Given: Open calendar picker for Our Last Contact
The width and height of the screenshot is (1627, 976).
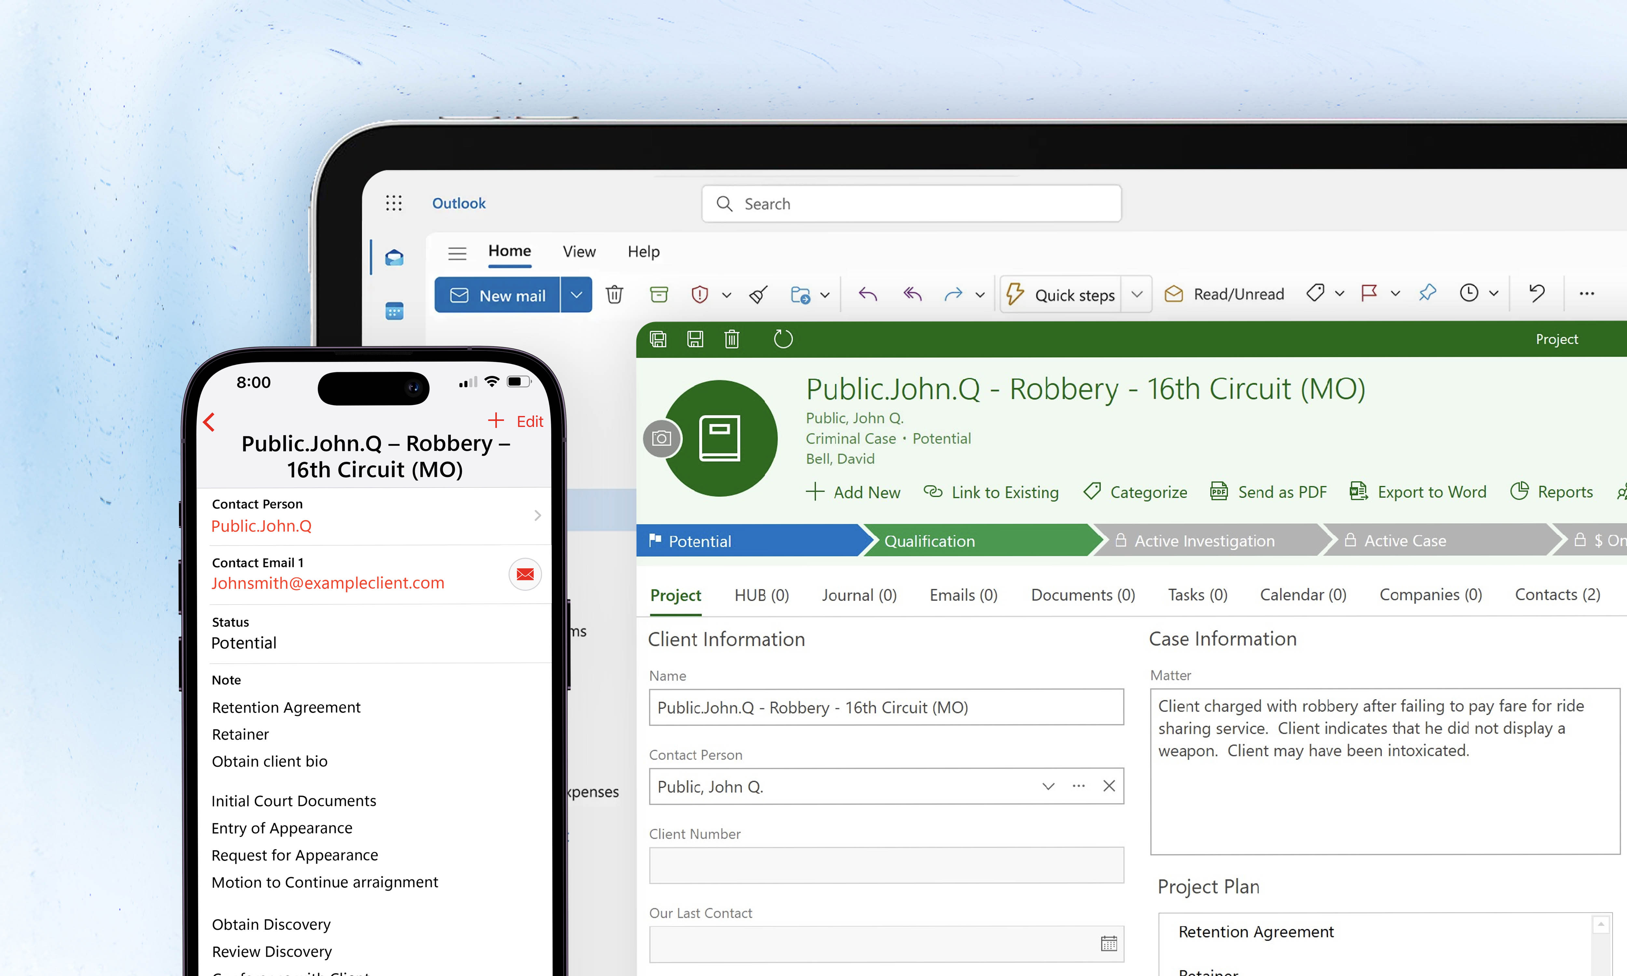Looking at the screenshot, I should [1109, 944].
